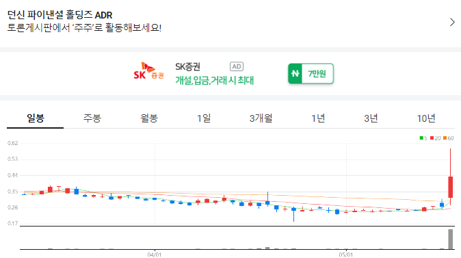Open the SK증권 ad title
The image size is (461, 258).
point(187,67)
